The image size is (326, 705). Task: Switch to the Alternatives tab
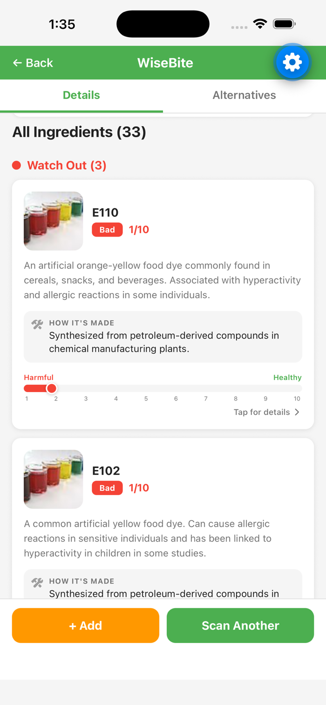(x=244, y=95)
